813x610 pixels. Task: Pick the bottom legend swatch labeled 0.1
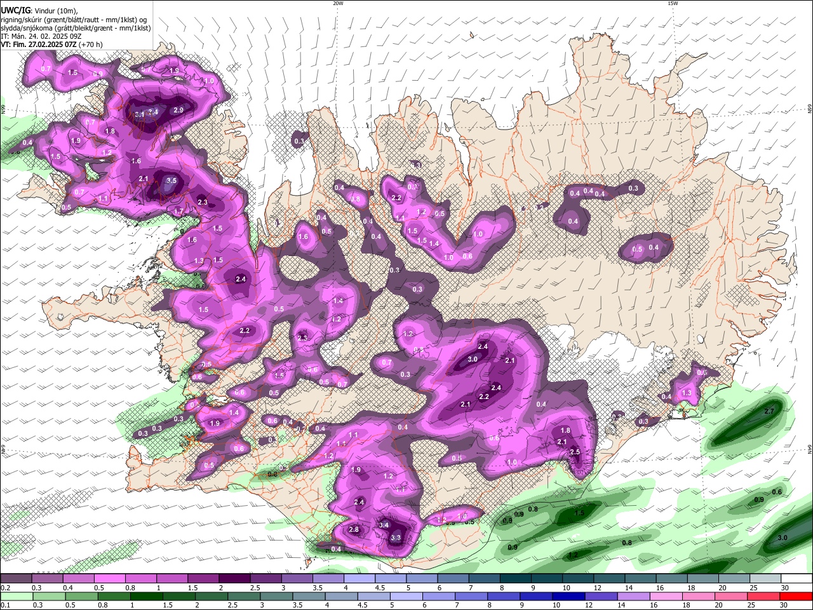[x=16, y=596]
